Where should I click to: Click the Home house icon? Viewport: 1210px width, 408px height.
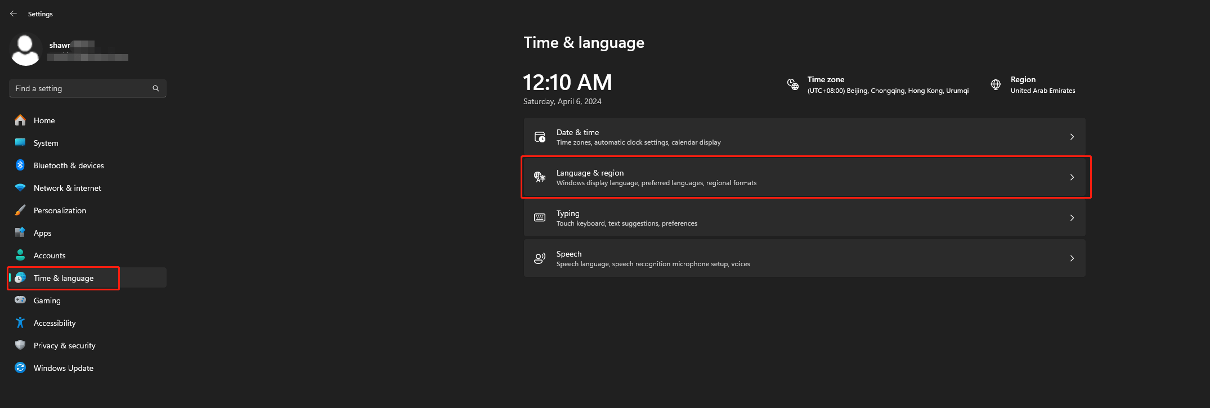(x=20, y=120)
